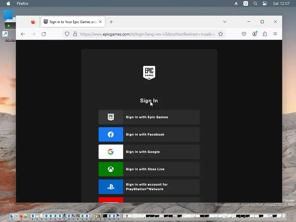296x222 pixels.
Task: Click the U icon in menu bar
Action: (x=246, y=3)
